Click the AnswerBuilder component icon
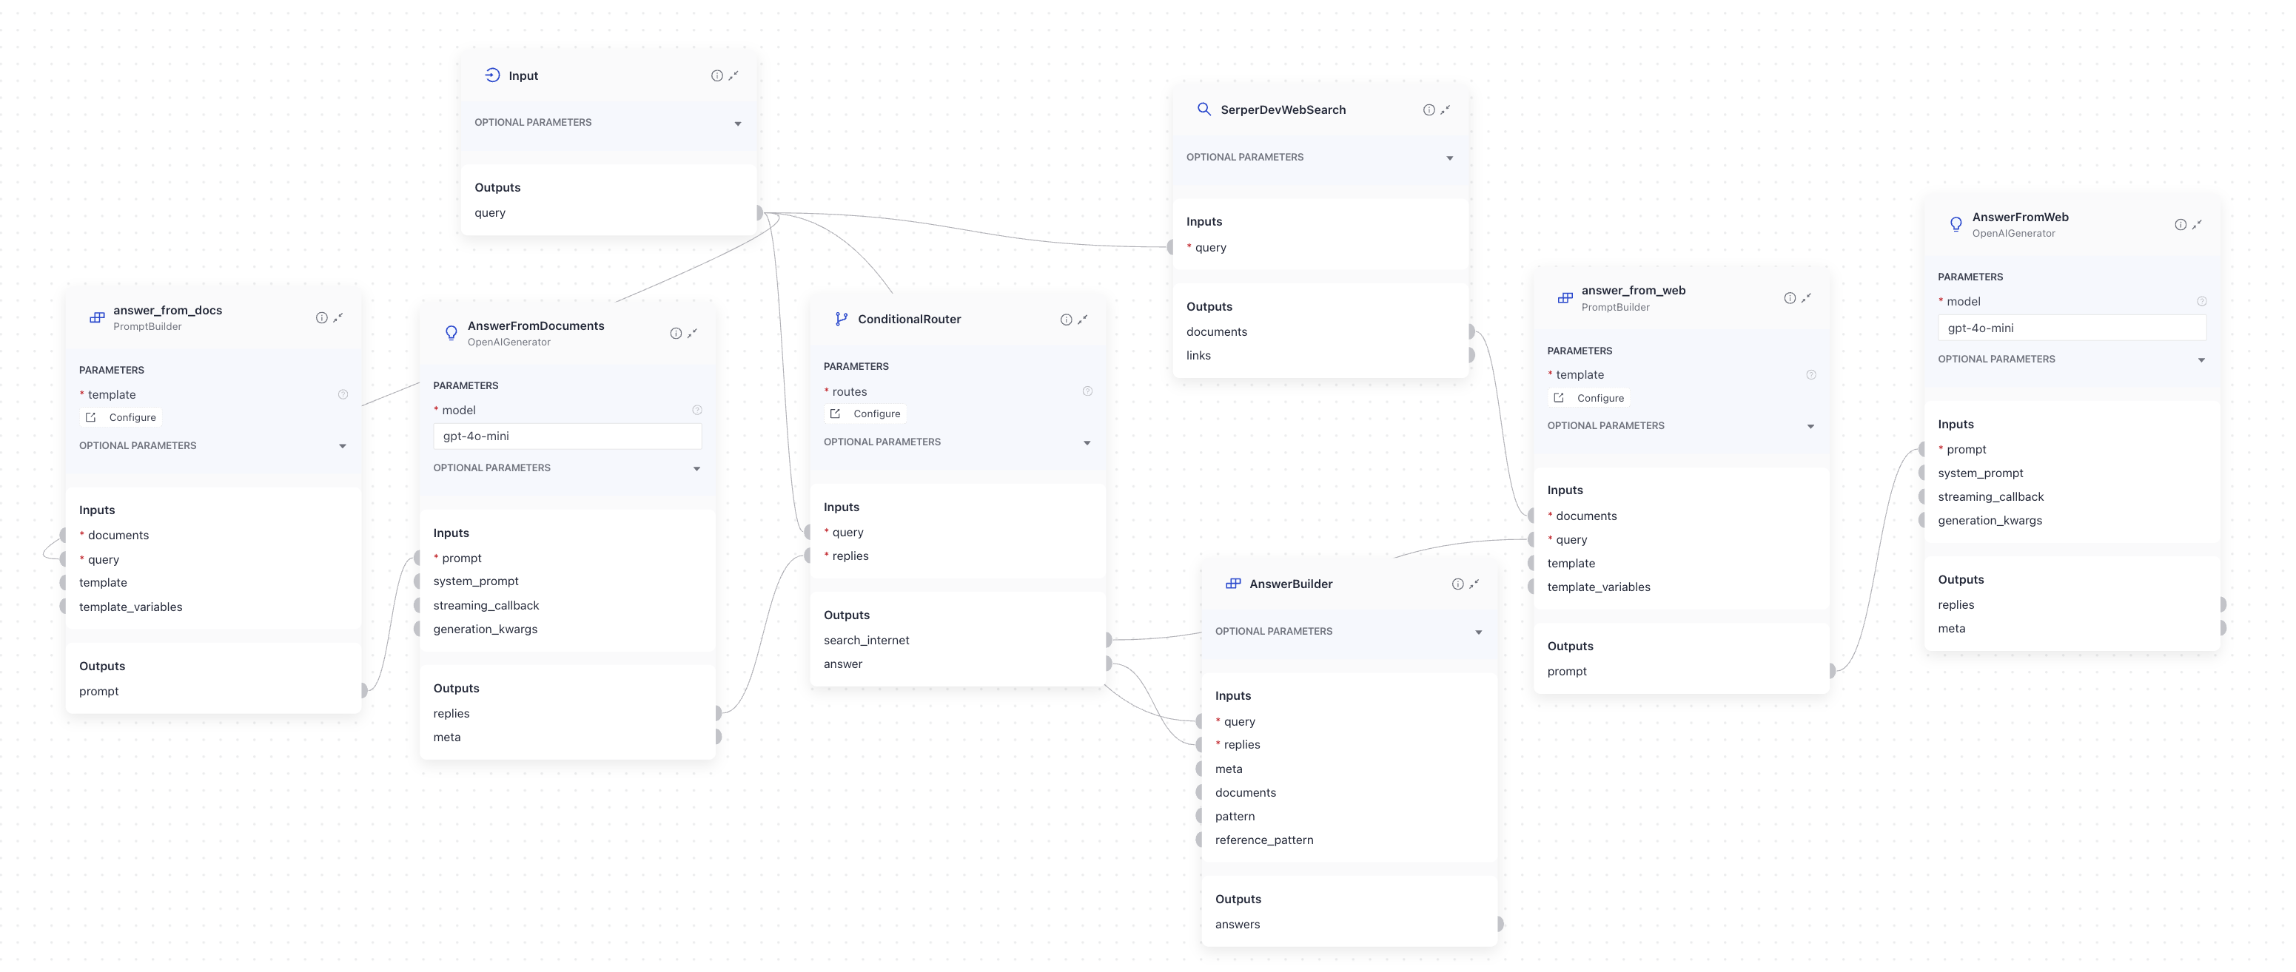 point(1232,584)
